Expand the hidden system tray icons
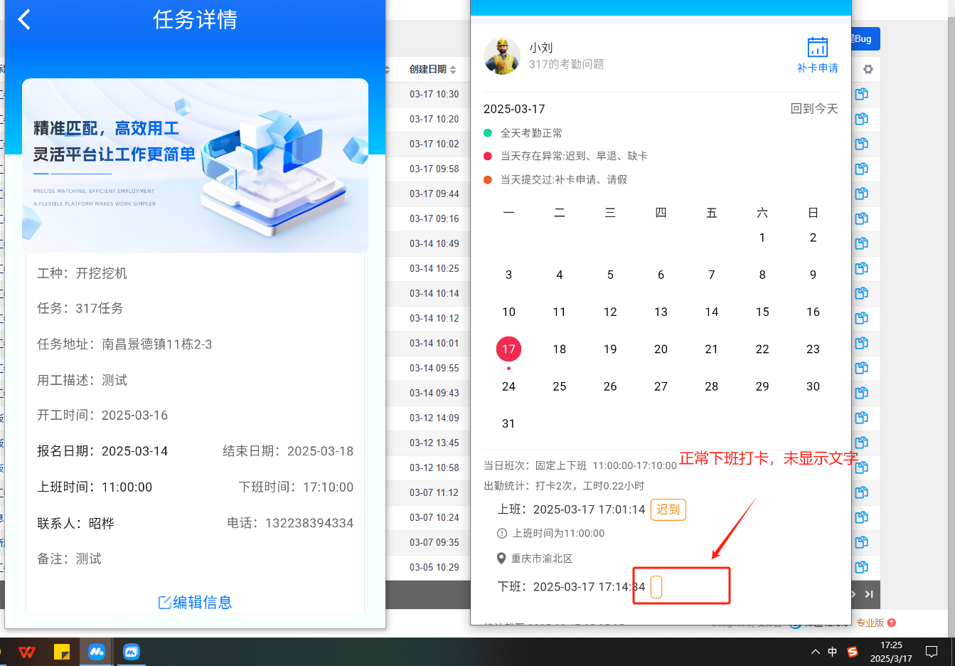Viewport: 955px width, 666px height. [815, 652]
